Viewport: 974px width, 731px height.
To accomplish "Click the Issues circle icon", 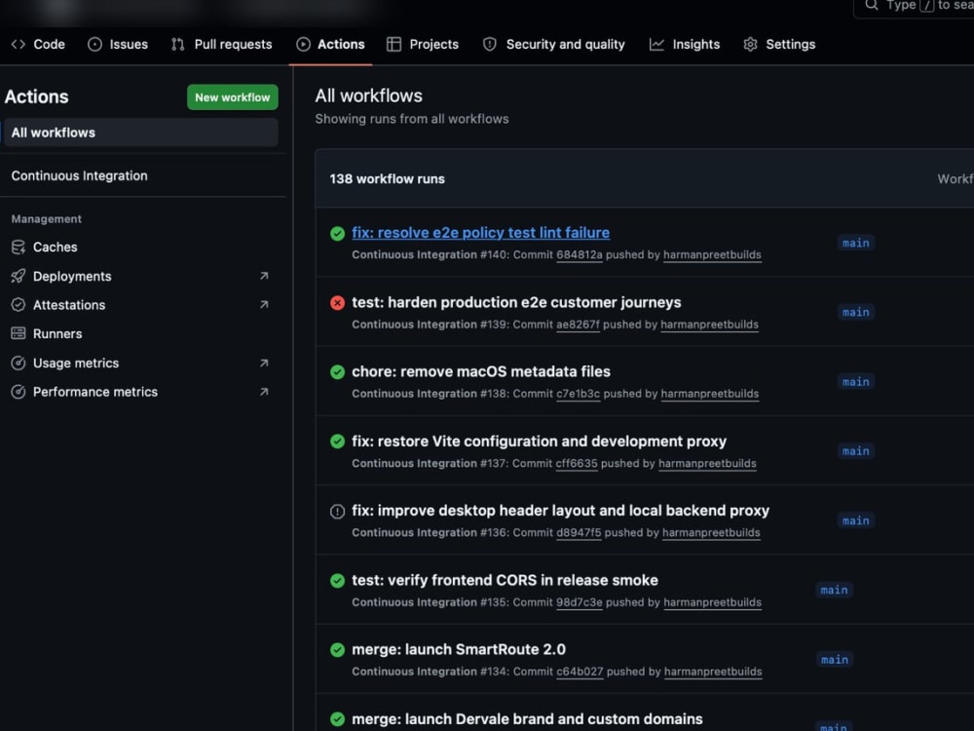I will click(x=94, y=44).
